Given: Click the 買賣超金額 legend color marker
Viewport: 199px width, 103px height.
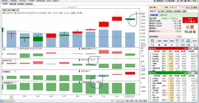Looking at the screenshot, I should (80, 49).
